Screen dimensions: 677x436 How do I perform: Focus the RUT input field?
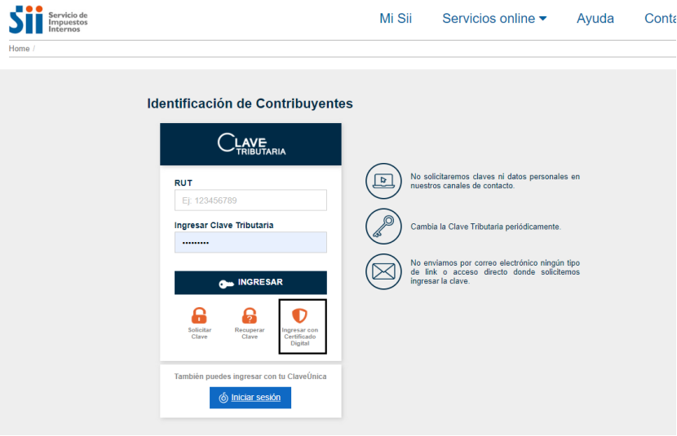click(x=250, y=200)
